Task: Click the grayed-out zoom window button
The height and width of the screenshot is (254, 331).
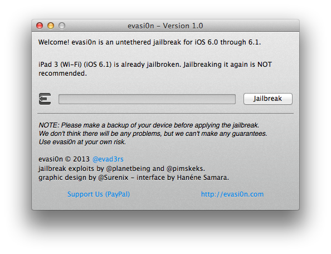Action: tap(62, 26)
